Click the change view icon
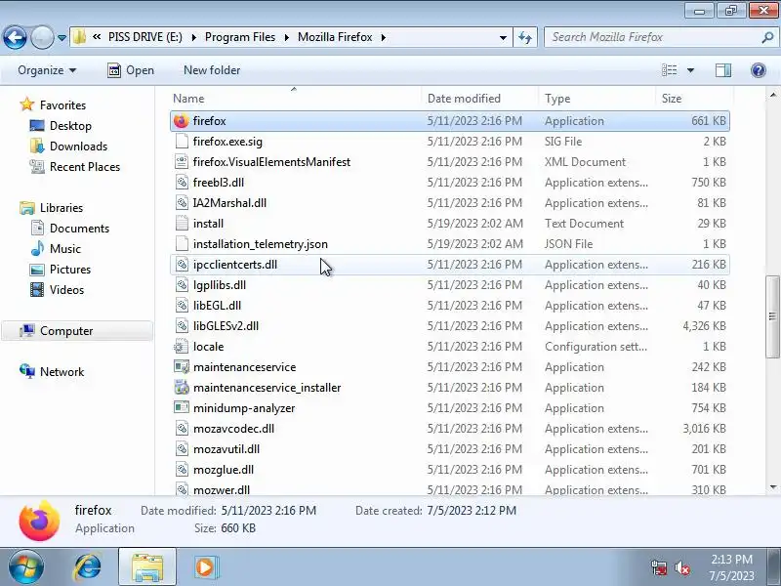The image size is (781, 586). coord(669,70)
